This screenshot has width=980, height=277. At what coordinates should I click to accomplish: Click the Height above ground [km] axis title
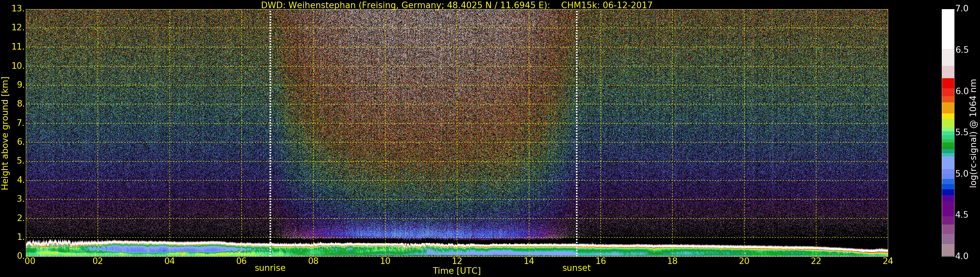(x=5, y=133)
